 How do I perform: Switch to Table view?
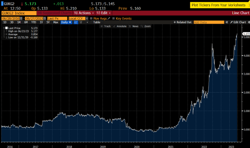tap(97, 22)
